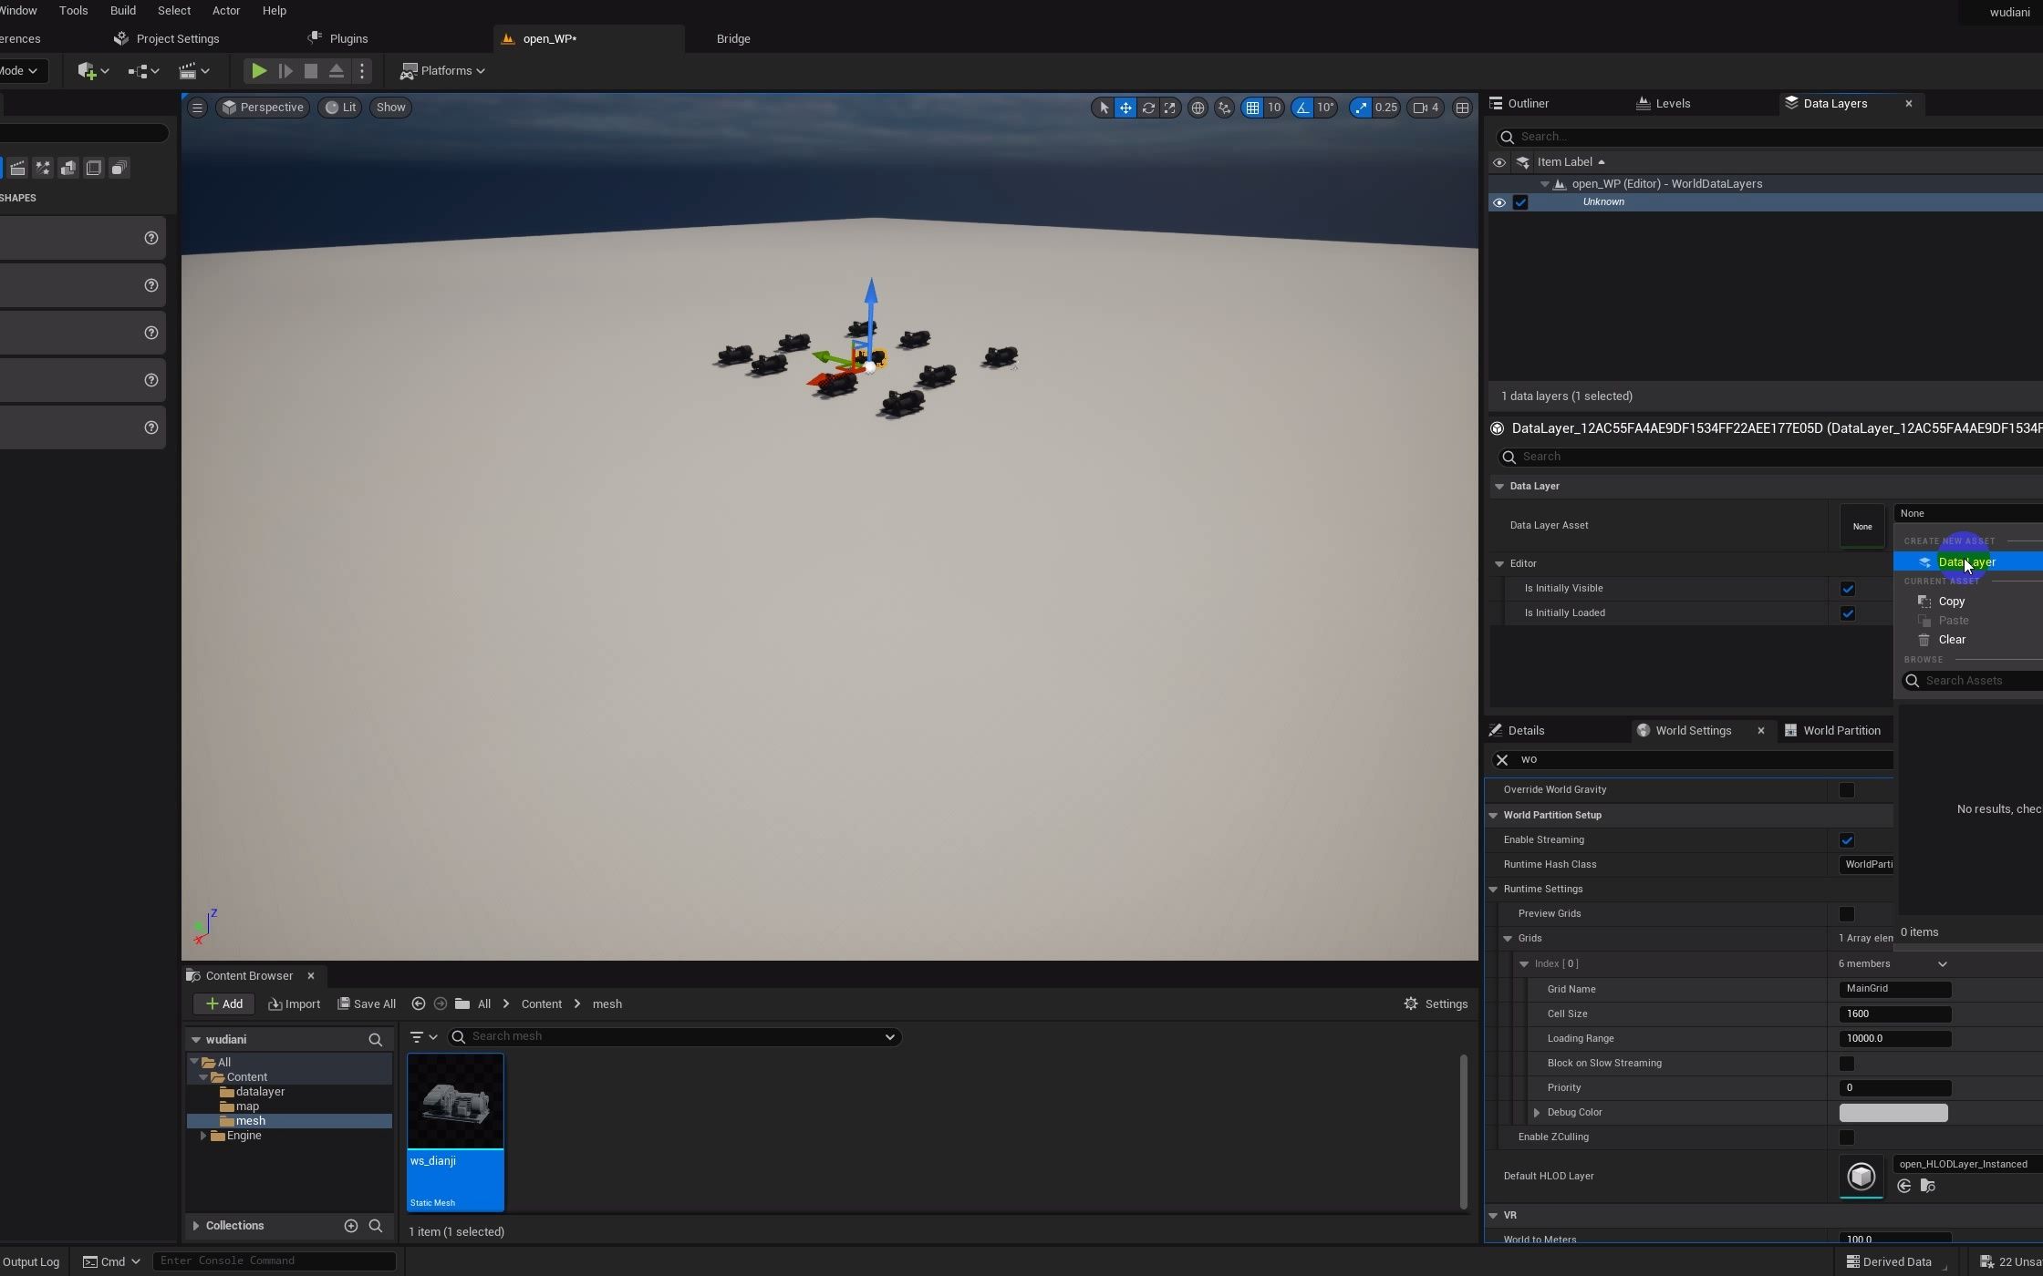
Task: Choose DataLayer under Create New Asset
Action: pyautogui.click(x=1965, y=562)
